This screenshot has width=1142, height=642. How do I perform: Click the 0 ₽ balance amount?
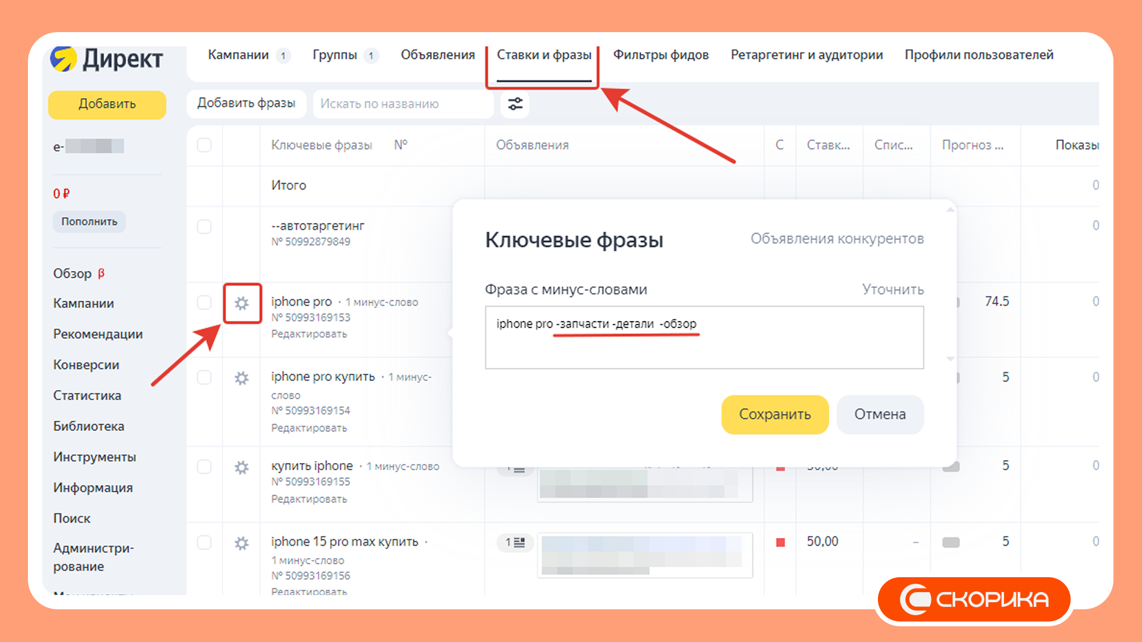[x=61, y=194]
